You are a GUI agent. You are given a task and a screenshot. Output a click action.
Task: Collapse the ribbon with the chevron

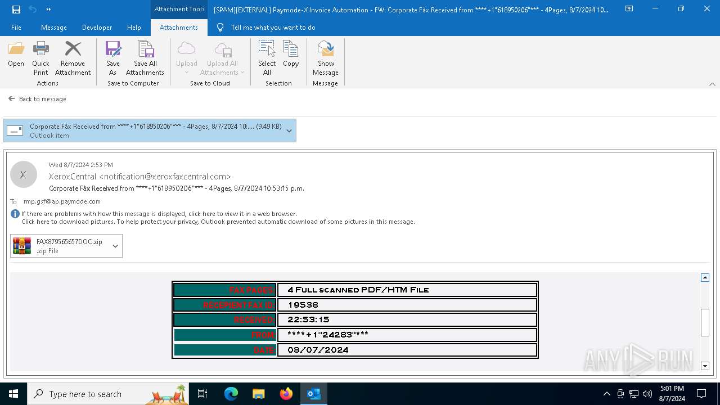[712, 84]
